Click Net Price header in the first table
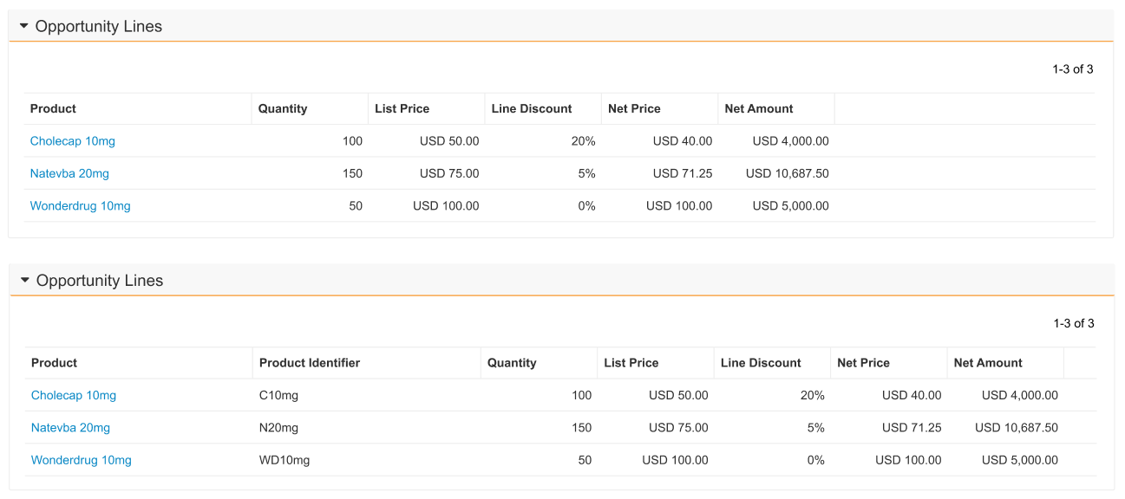Image resolution: width=1125 pixels, height=499 pixels. tap(634, 109)
